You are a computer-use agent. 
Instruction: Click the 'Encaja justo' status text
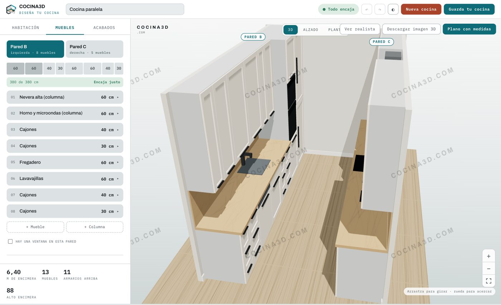107,82
